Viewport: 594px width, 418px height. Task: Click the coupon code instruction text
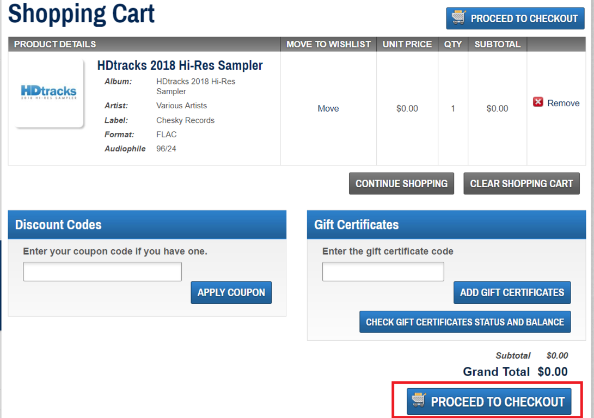[x=115, y=251]
